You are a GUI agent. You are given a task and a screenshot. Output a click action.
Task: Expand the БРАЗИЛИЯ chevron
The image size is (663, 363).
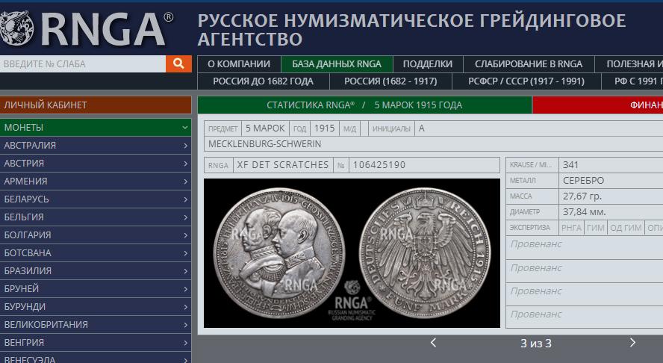point(185,271)
